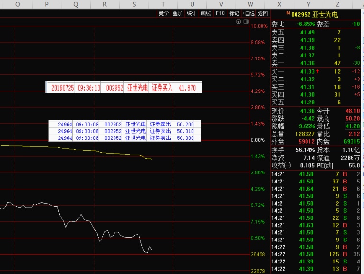
Task: Open the 统计 statistics tool
Action: click(192, 13)
